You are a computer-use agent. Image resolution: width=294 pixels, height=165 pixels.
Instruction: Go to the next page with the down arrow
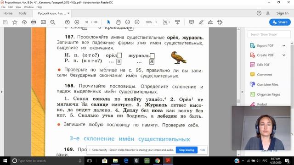[x=77, y=22]
